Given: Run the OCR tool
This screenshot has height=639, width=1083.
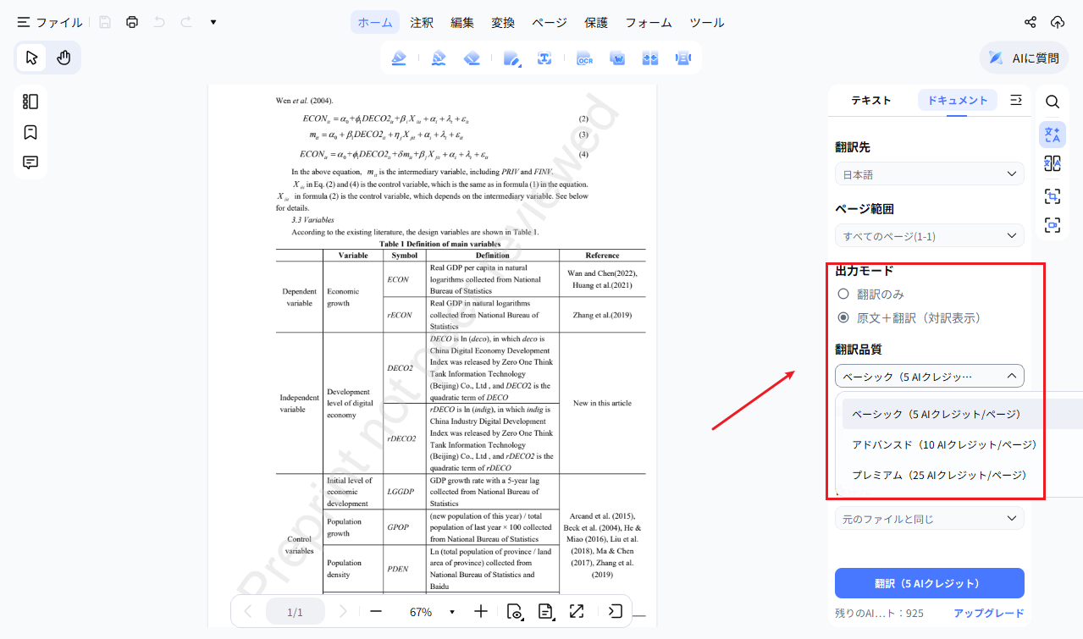Looking at the screenshot, I should coord(584,58).
